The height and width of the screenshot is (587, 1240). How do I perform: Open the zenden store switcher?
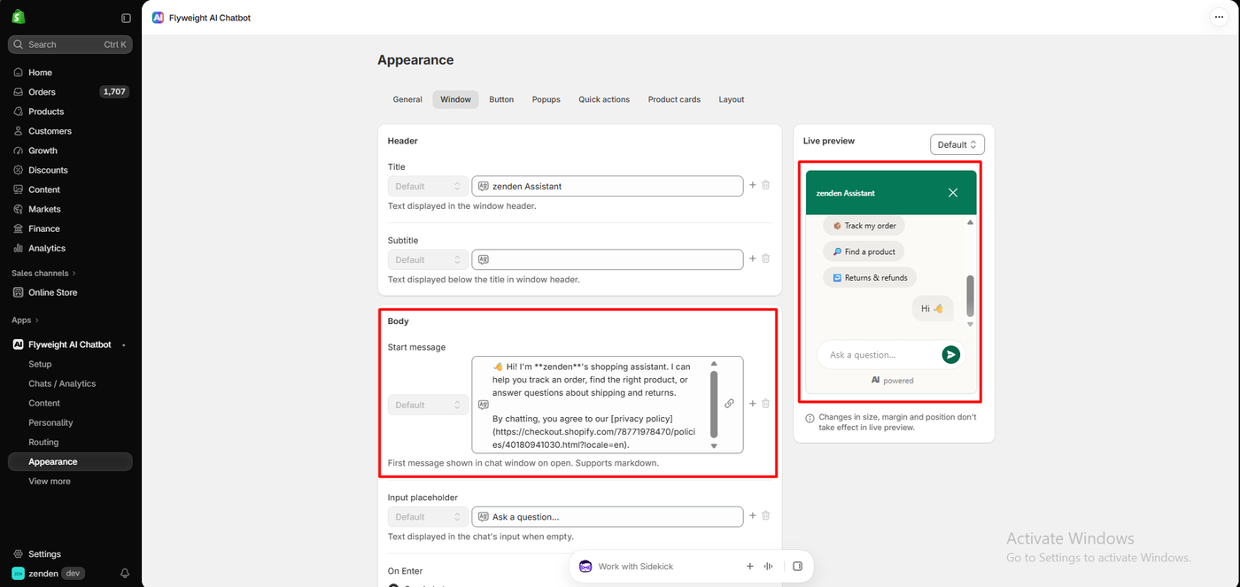pos(49,574)
